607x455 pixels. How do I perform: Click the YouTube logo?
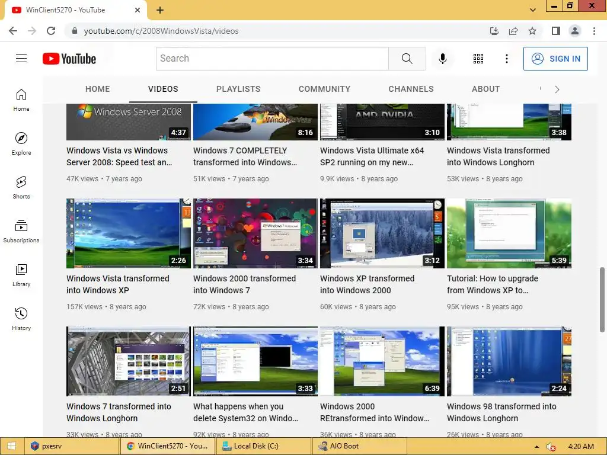tap(69, 59)
